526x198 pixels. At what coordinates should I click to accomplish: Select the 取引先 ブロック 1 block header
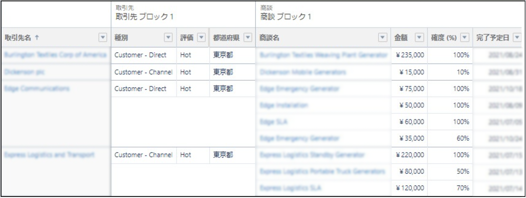coord(144,17)
